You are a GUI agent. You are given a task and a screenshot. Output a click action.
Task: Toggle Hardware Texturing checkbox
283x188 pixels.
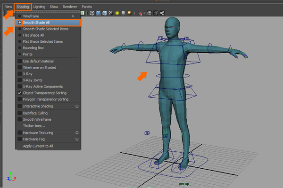[20, 133]
